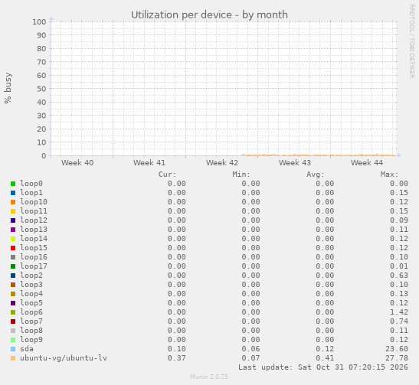Click the loop0 green legend swatch

13,184
